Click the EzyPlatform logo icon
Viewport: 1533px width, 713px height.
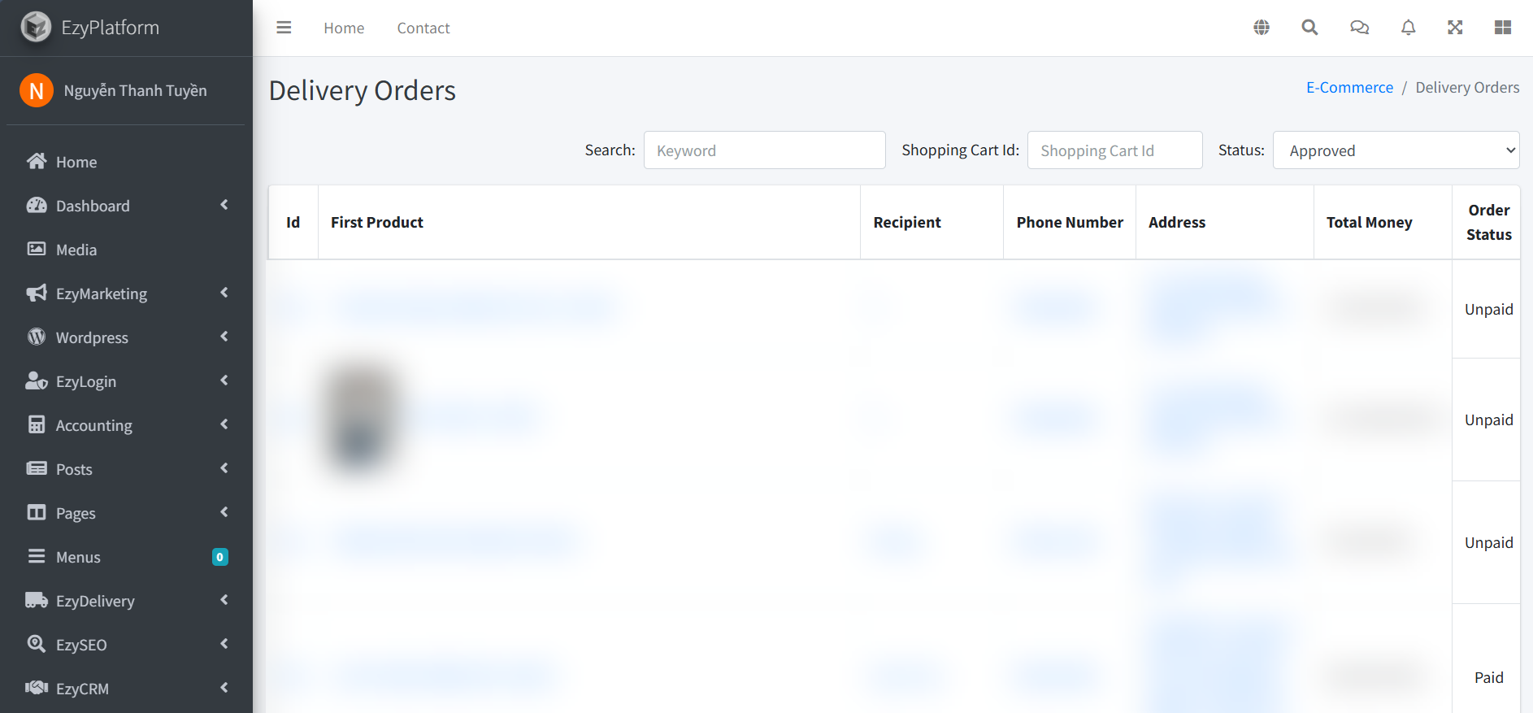[36, 27]
